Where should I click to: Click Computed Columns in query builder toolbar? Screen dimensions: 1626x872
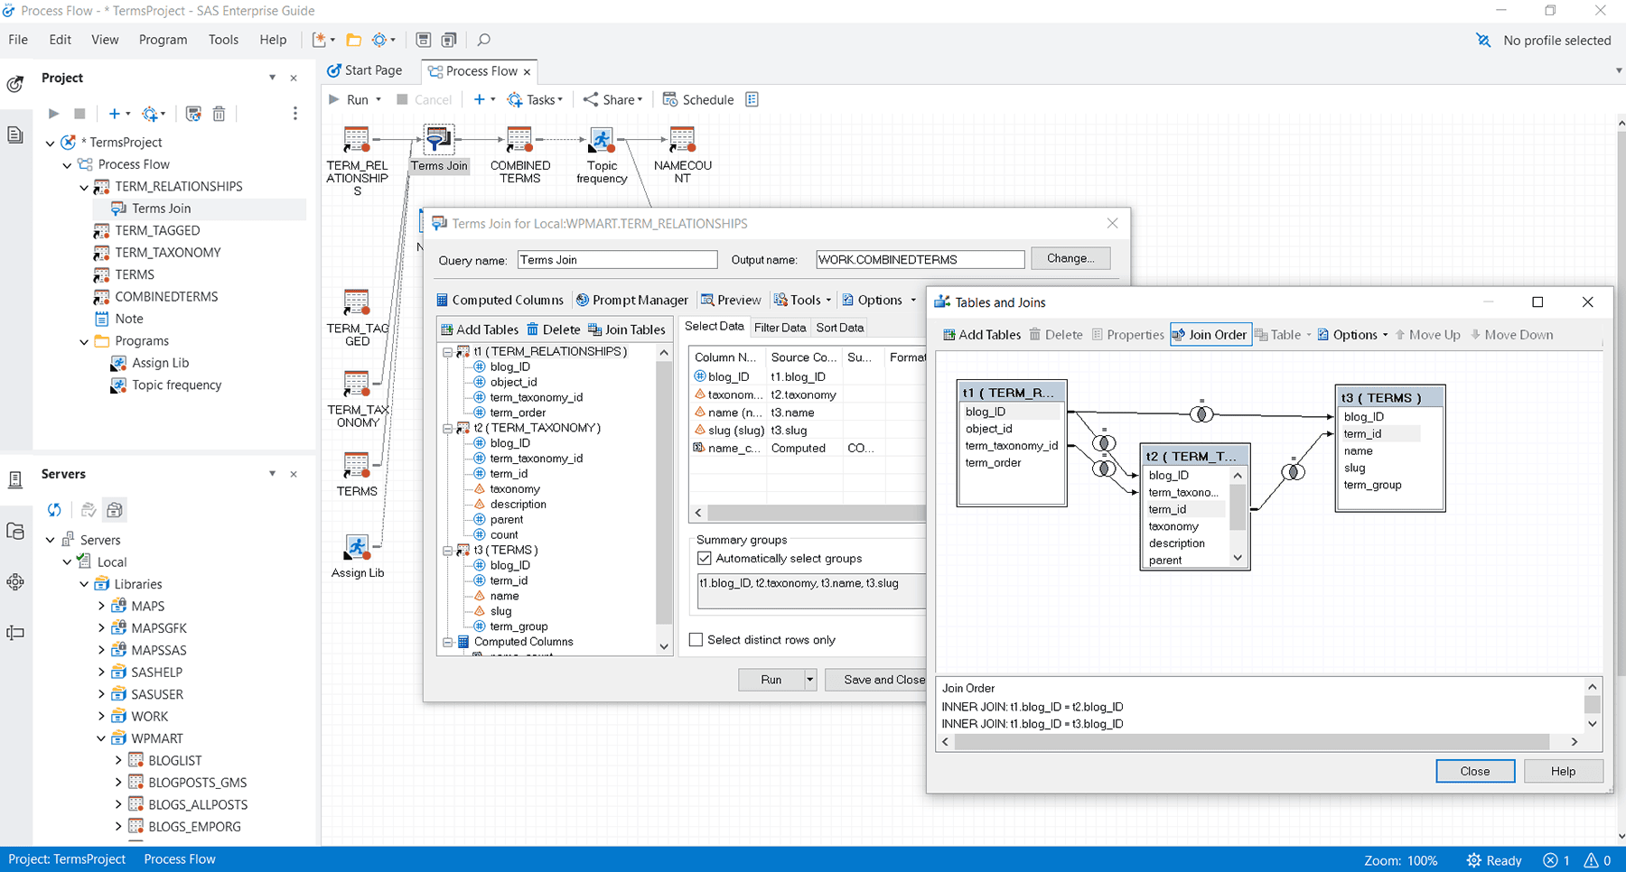coord(500,300)
